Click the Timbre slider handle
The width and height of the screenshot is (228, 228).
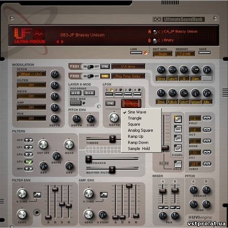(113, 139)
